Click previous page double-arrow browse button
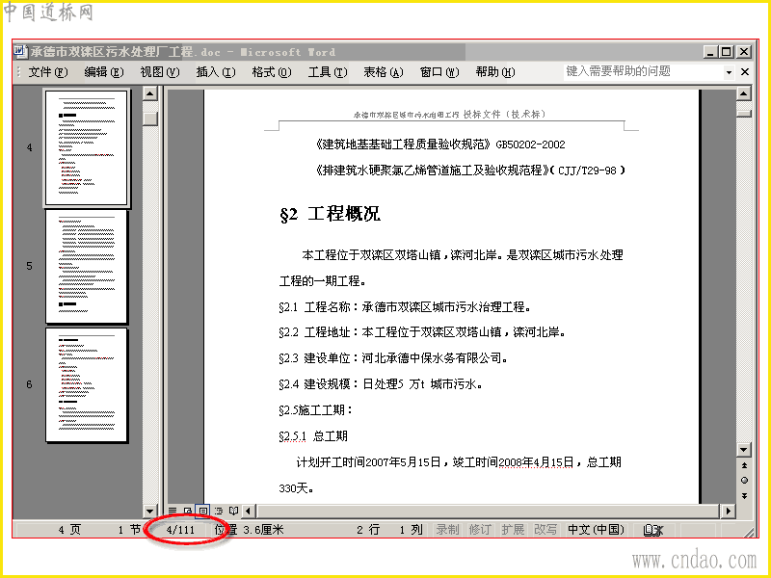The height and width of the screenshot is (578, 771). point(744,464)
